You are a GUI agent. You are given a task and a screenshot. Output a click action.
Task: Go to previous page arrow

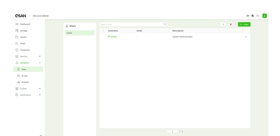[164, 131]
